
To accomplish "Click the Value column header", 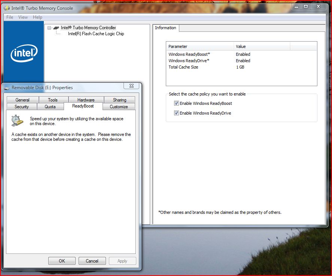I will [262, 46].
